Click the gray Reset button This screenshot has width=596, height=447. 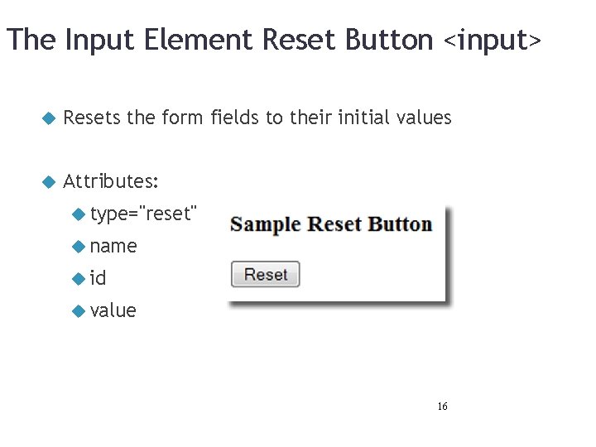(x=265, y=275)
